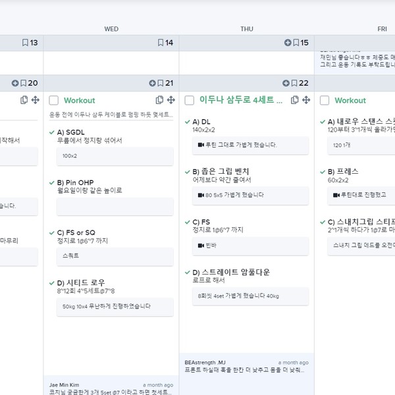
Task: Open the 이두나 삼두로 4세트 workout title
Action: (x=240, y=100)
